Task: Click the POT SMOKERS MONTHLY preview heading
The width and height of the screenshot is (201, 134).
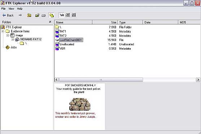Action: pos(80,85)
